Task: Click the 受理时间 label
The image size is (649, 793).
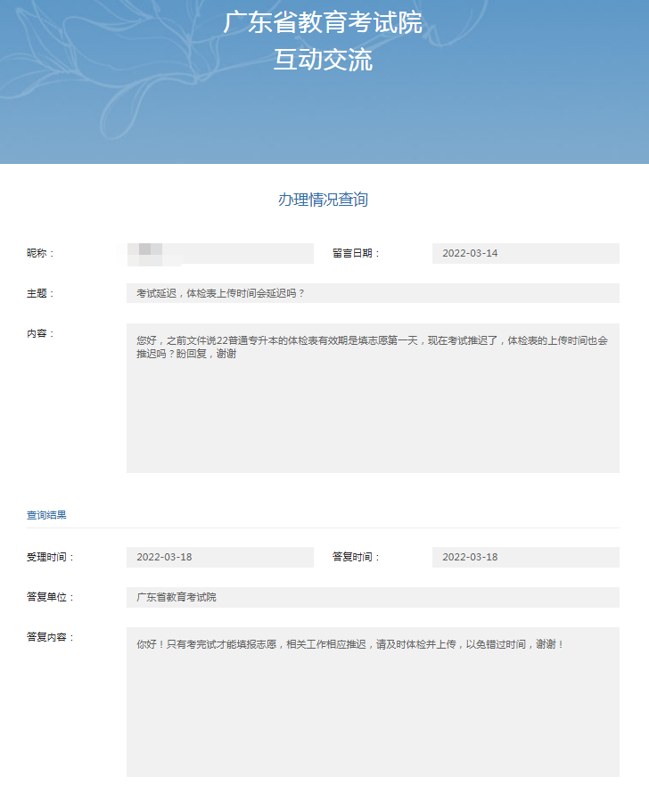Action: point(51,557)
